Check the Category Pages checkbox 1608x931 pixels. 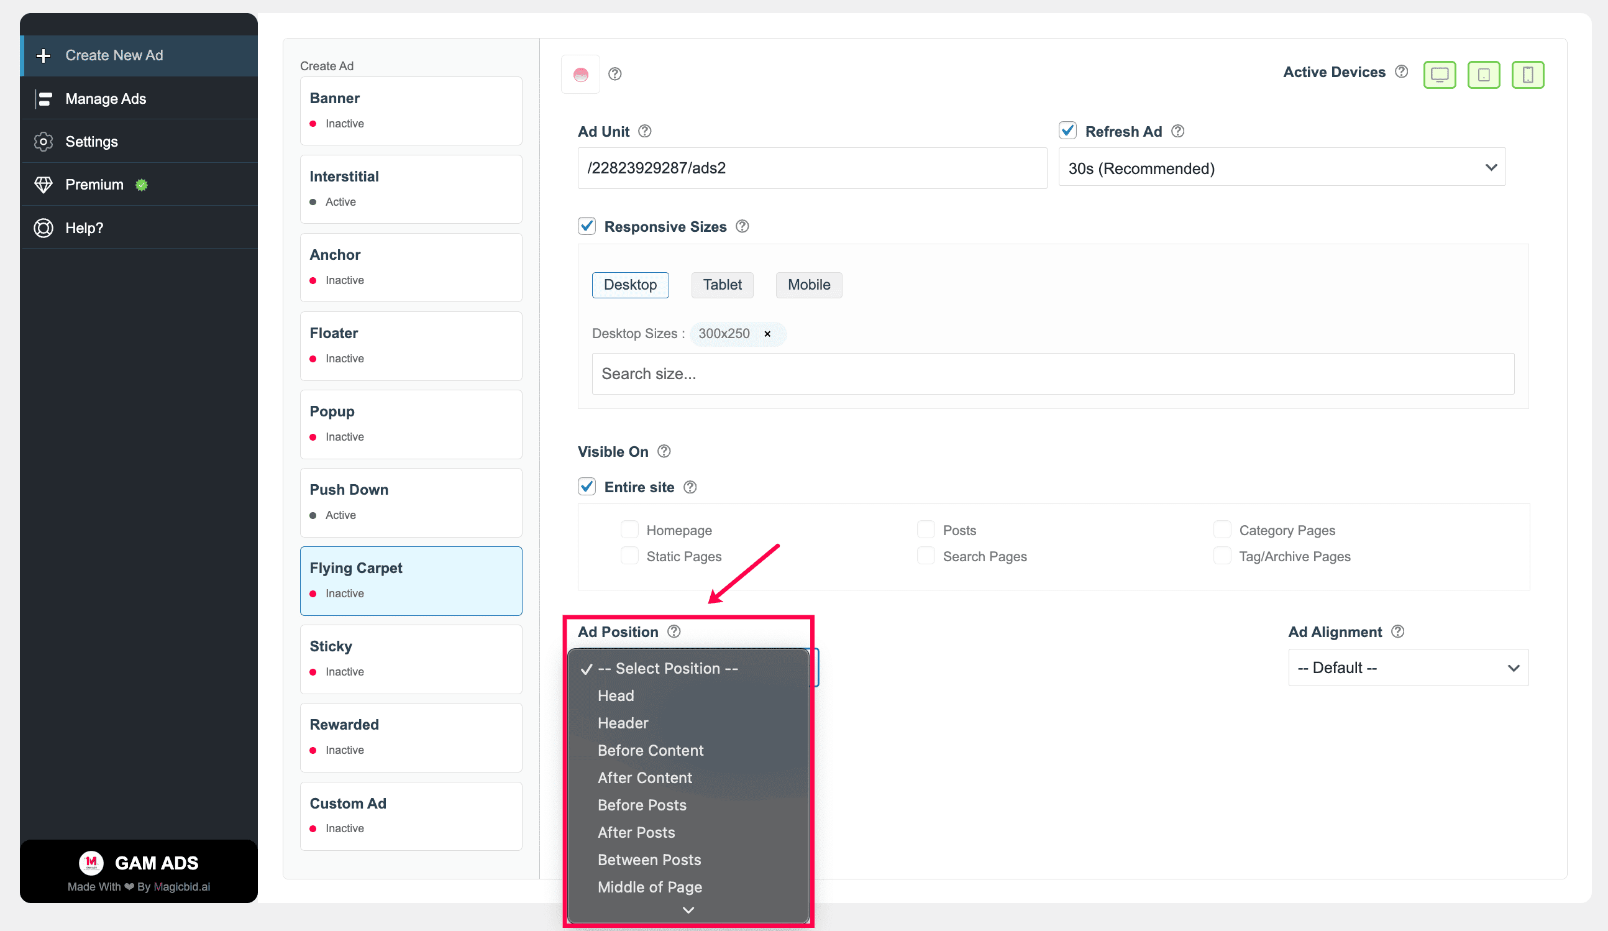tap(1222, 530)
